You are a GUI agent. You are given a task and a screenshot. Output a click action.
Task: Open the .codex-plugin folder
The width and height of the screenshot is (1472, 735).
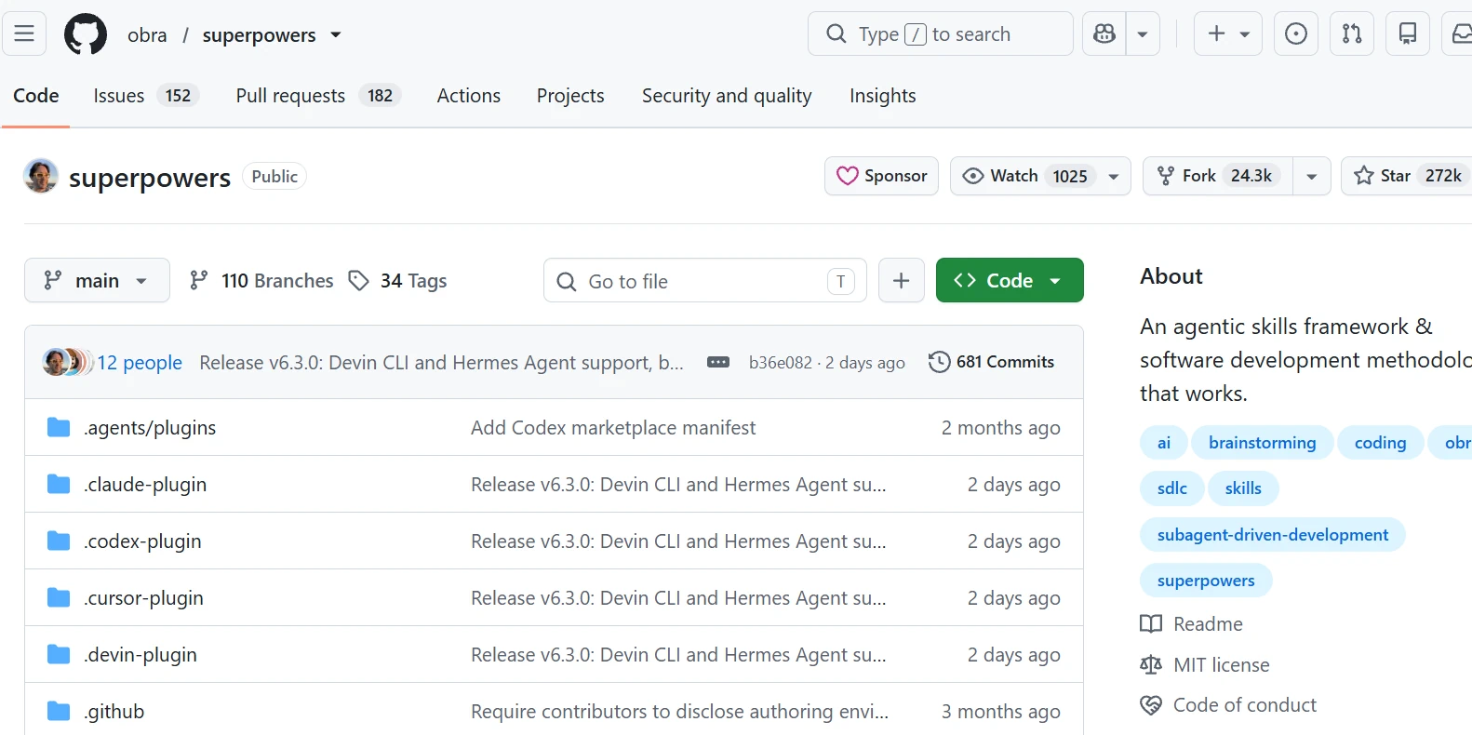click(142, 541)
